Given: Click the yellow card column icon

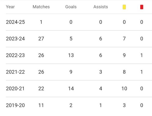Looking at the screenshot, I should (124, 7).
